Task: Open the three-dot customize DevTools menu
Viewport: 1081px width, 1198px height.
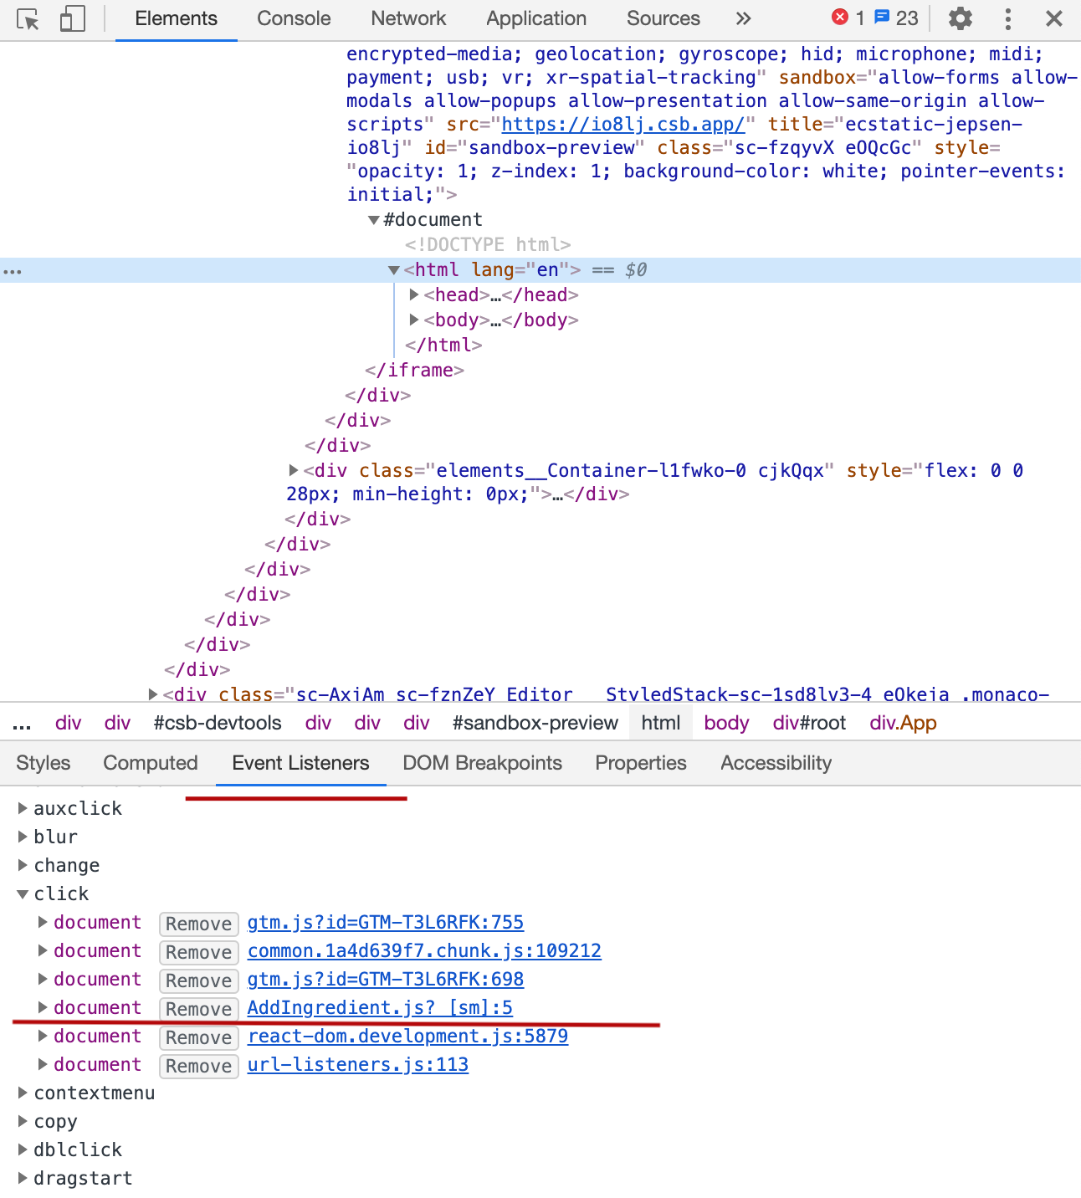Action: [x=1007, y=18]
